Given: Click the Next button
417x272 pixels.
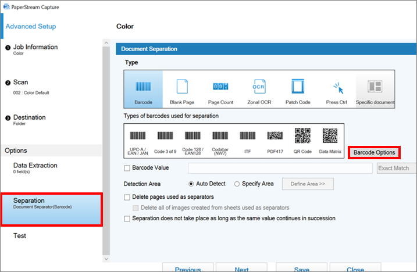Looking at the screenshot, I should [241, 268].
